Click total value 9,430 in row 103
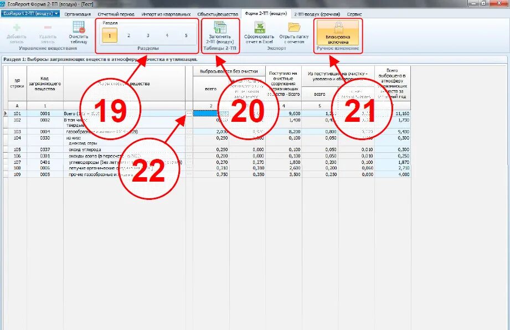Screen dimensions: 510x330 (393, 132)
